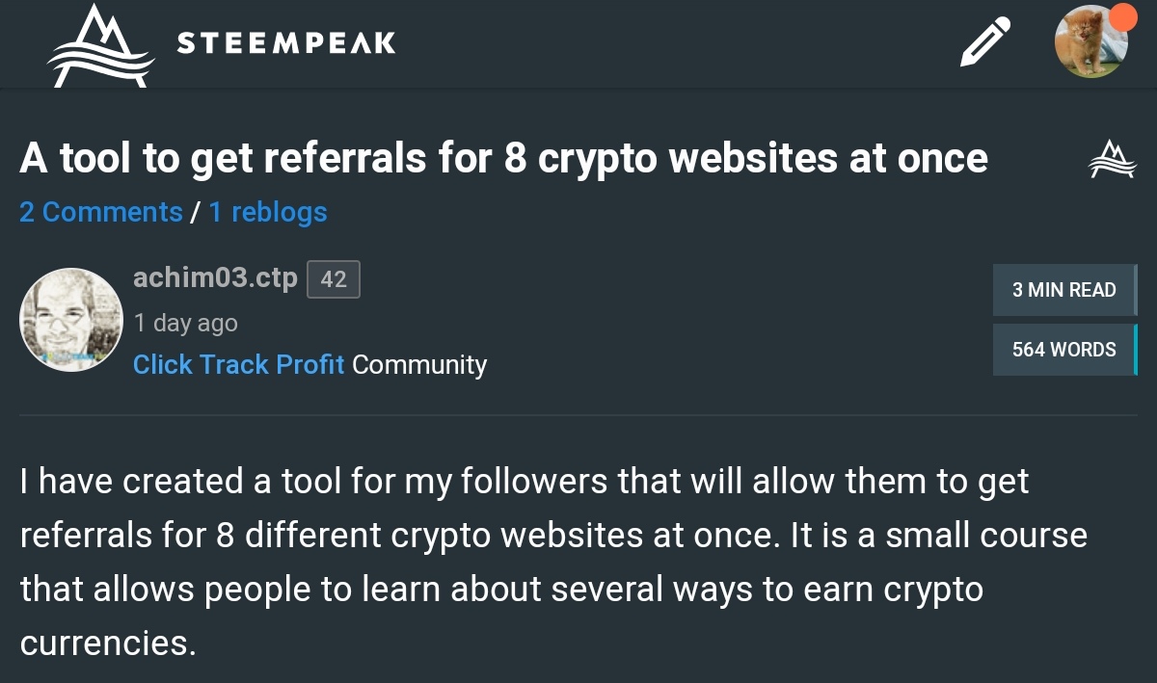Click the reputation badge showing 42
Image resolution: width=1157 pixels, height=683 pixels.
pos(333,279)
